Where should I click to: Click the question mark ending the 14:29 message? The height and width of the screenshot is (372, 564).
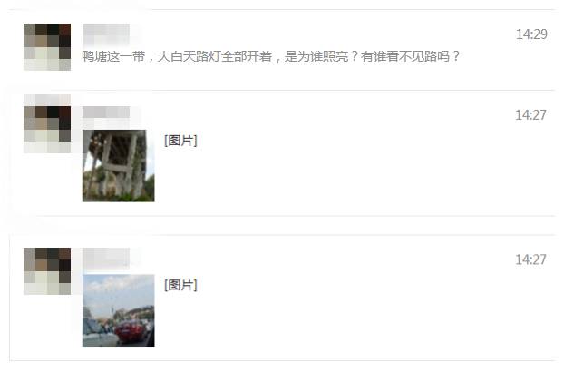tap(456, 56)
